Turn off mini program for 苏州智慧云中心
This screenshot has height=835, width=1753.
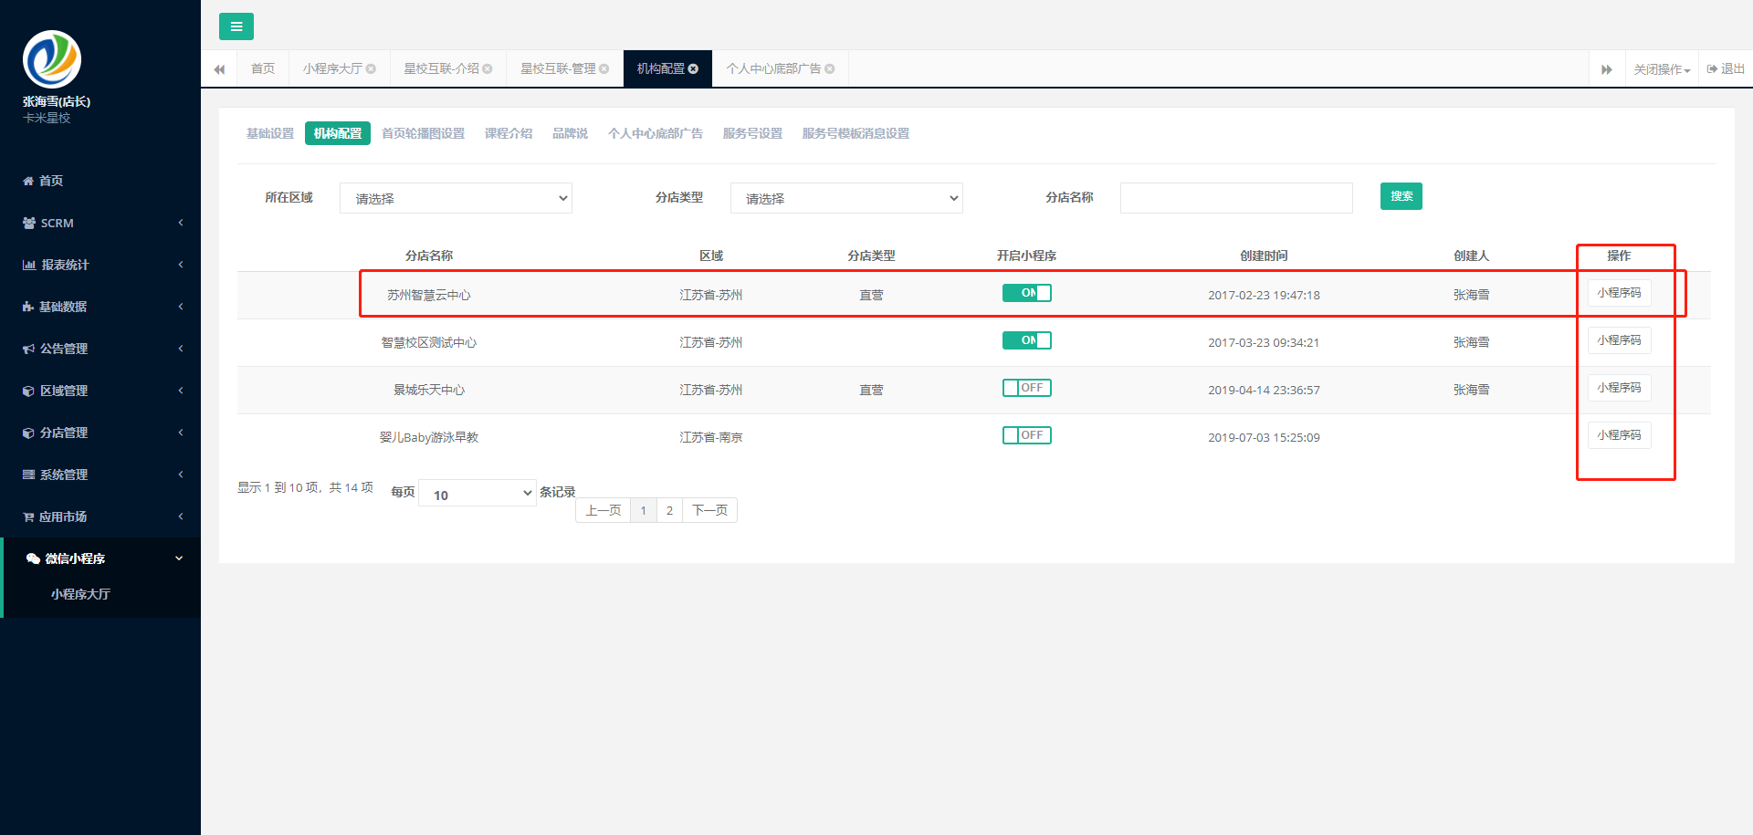point(1027,293)
